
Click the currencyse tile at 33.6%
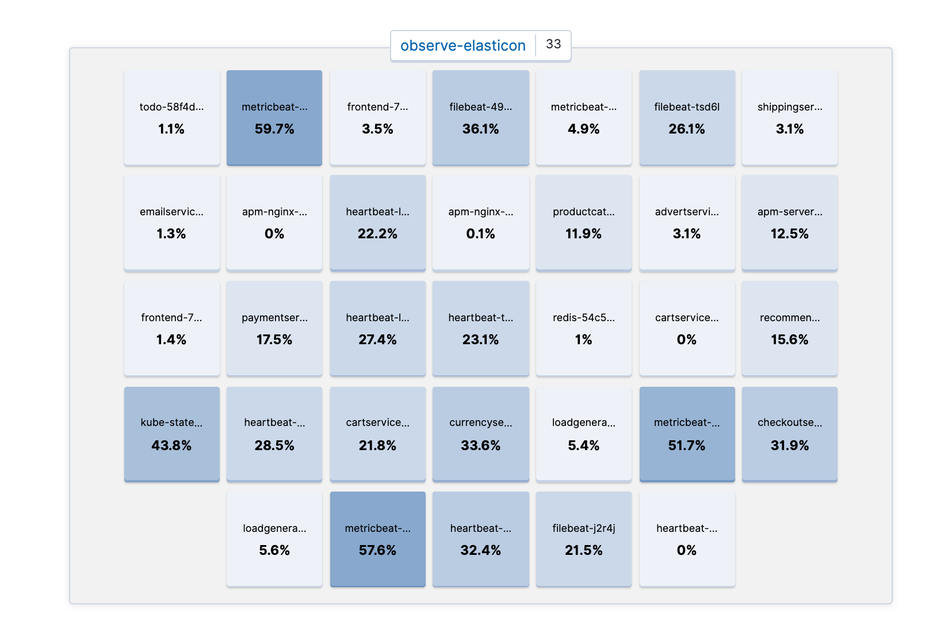point(480,434)
